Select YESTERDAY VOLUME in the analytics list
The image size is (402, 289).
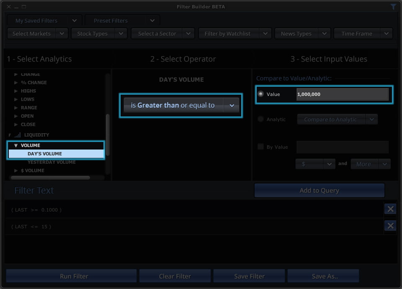[52, 162]
